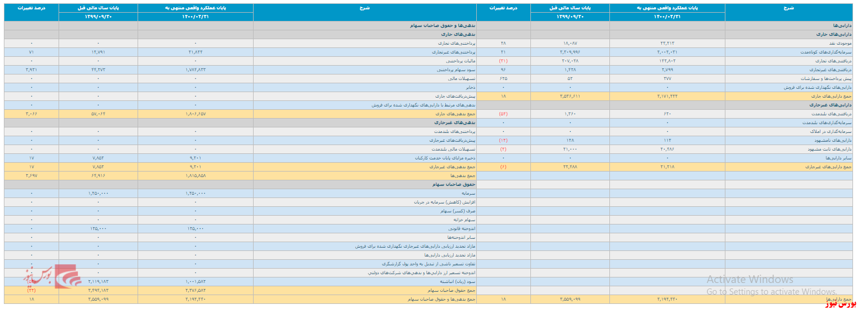This screenshot has height=310, width=858.
Task: Click the trade receivables value ۱۴۲,۸۰۲
Action: pos(667,61)
